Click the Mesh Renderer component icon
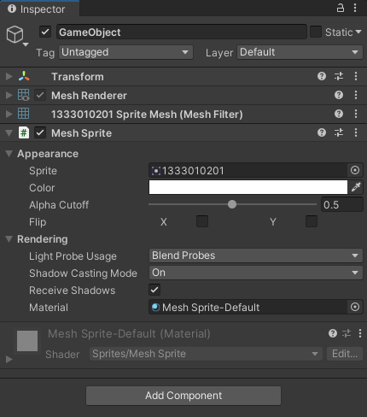This screenshot has width=367, height=417. tap(24, 95)
